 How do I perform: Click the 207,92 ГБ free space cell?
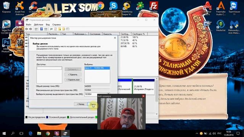pos(125,43)
